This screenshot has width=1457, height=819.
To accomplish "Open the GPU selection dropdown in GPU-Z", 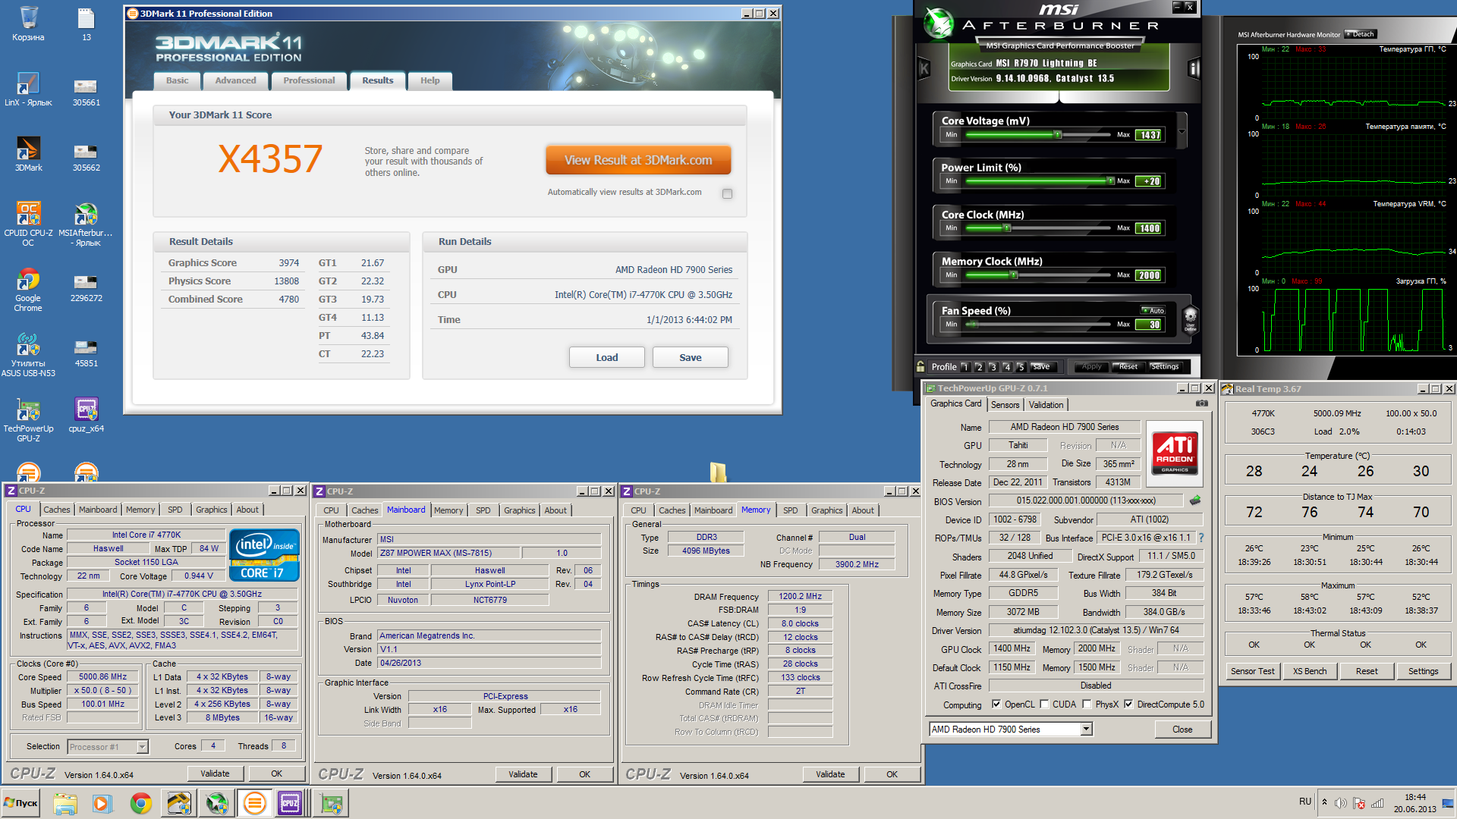I will tap(1086, 729).
